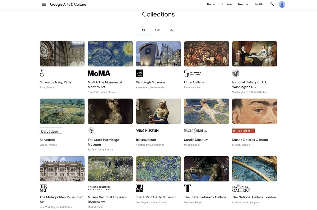Click the Museo Sorolla logo
Viewport: 317px width, 210px height.
tap(195, 131)
